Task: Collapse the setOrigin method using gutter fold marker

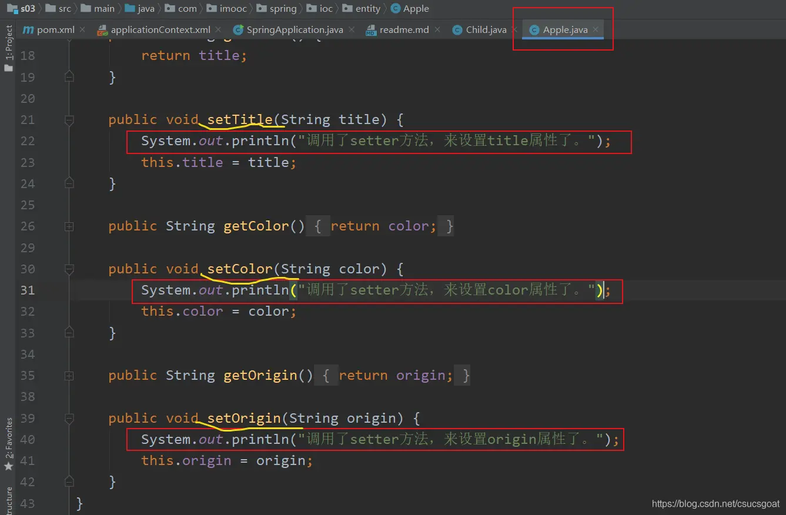Action: click(x=69, y=419)
